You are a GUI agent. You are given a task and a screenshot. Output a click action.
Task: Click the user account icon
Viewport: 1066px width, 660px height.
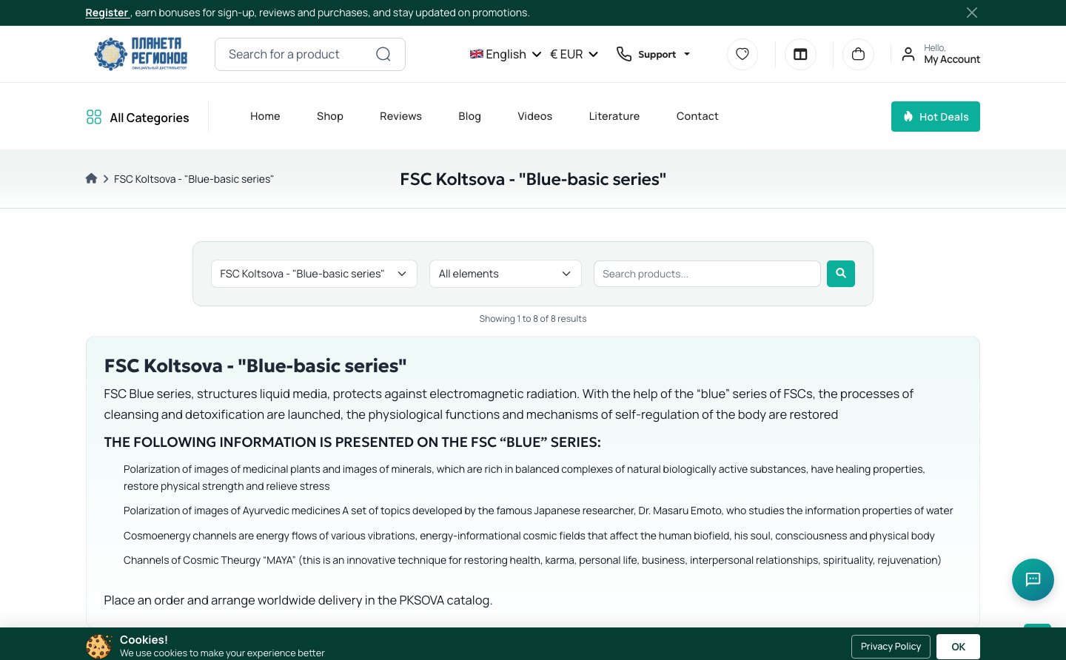coord(908,54)
